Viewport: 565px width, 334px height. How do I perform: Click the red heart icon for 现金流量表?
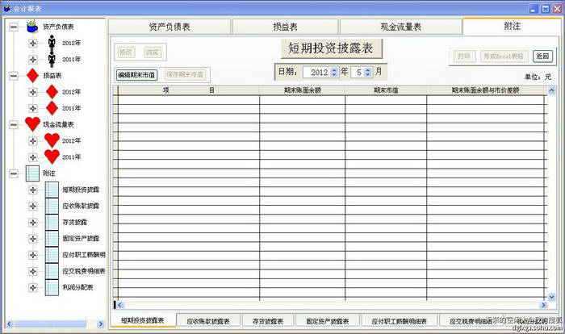pyautogui.click(x=32, y=124)
